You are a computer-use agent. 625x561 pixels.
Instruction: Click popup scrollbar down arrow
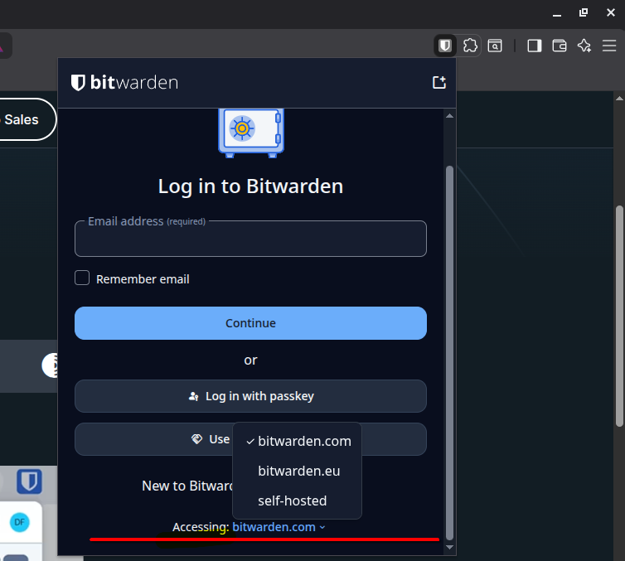pyautogui.click(x=449, y=548)
